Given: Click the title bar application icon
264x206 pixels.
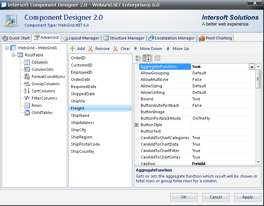Looking at the screenshot, I should coord(4,5).
